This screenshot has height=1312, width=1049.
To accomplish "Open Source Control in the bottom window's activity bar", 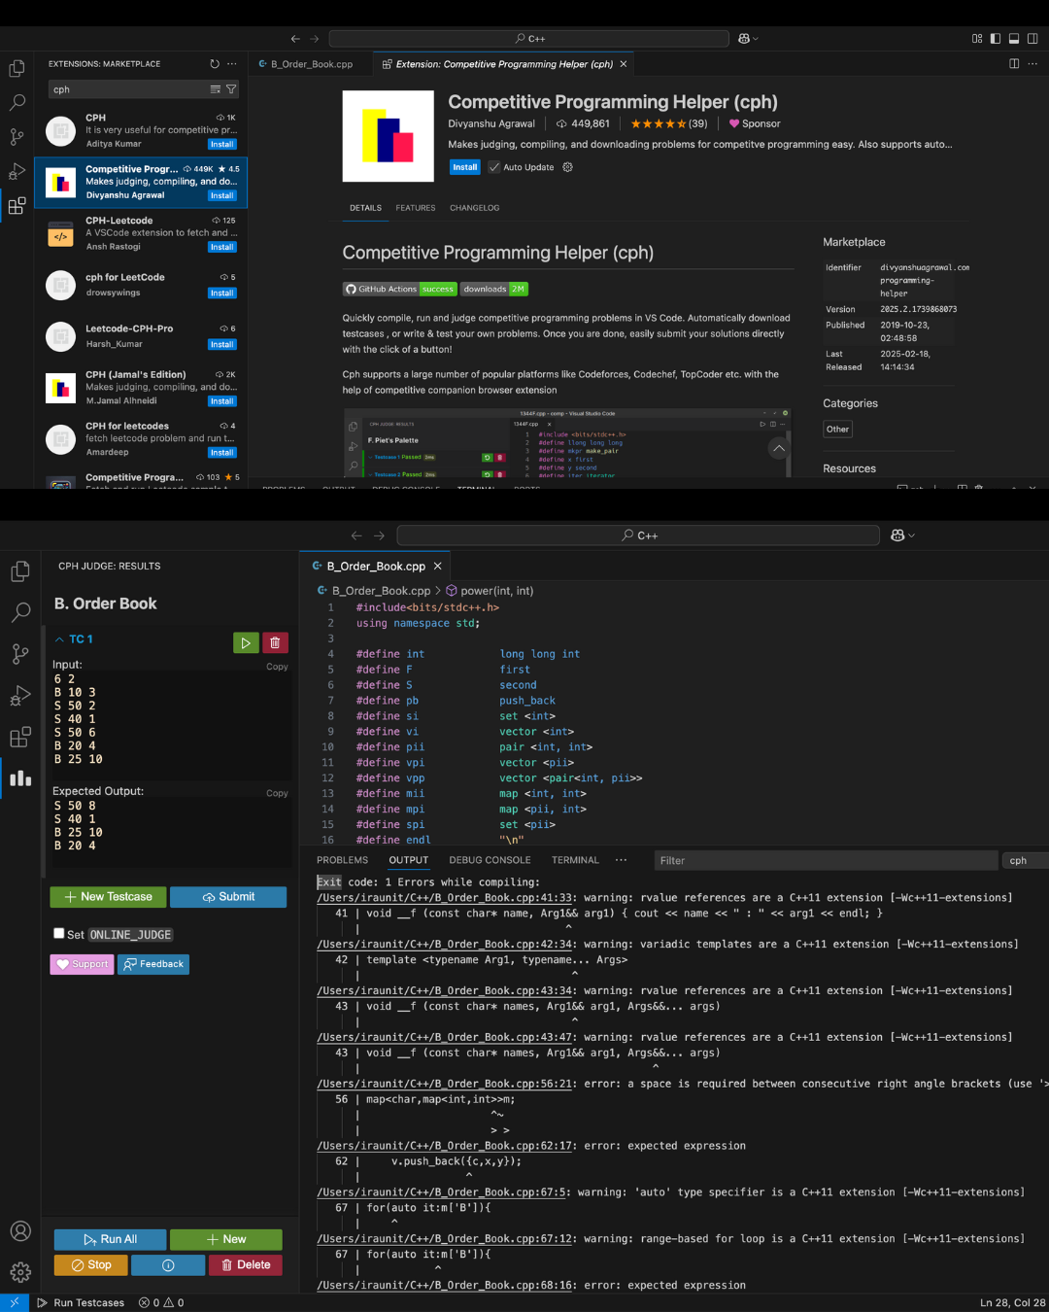I will 20,654.
